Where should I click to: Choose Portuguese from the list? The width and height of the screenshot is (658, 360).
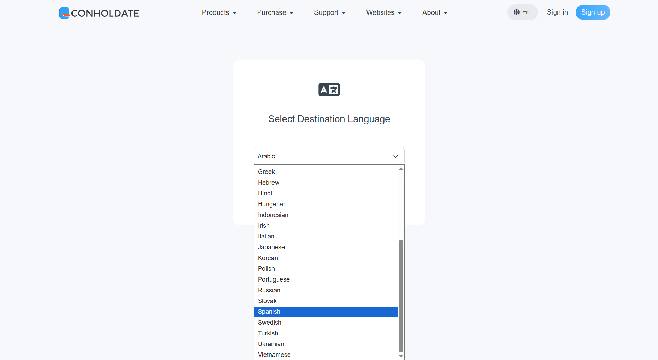click(x=326, y=279)
